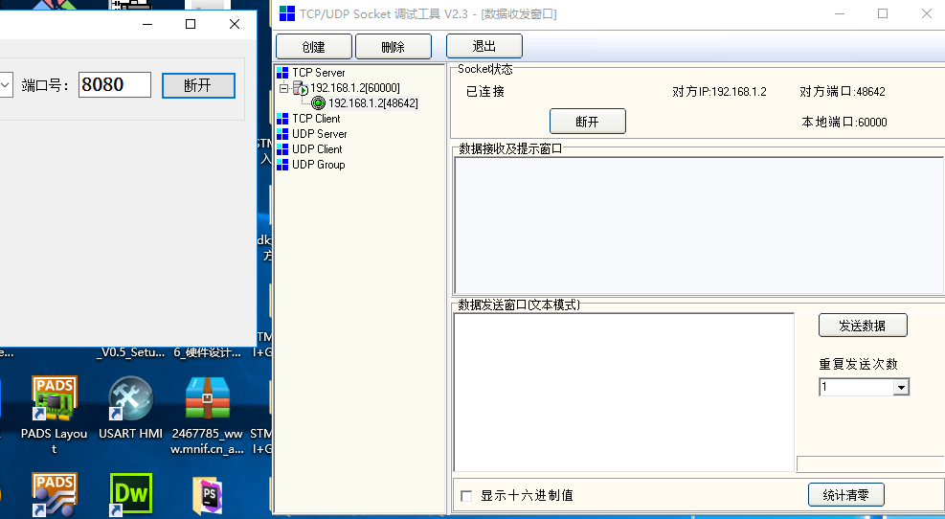Open the PADS Router shortcut bottom row
Viewport: 945px width, 519px height.
[x=55, y=494]
